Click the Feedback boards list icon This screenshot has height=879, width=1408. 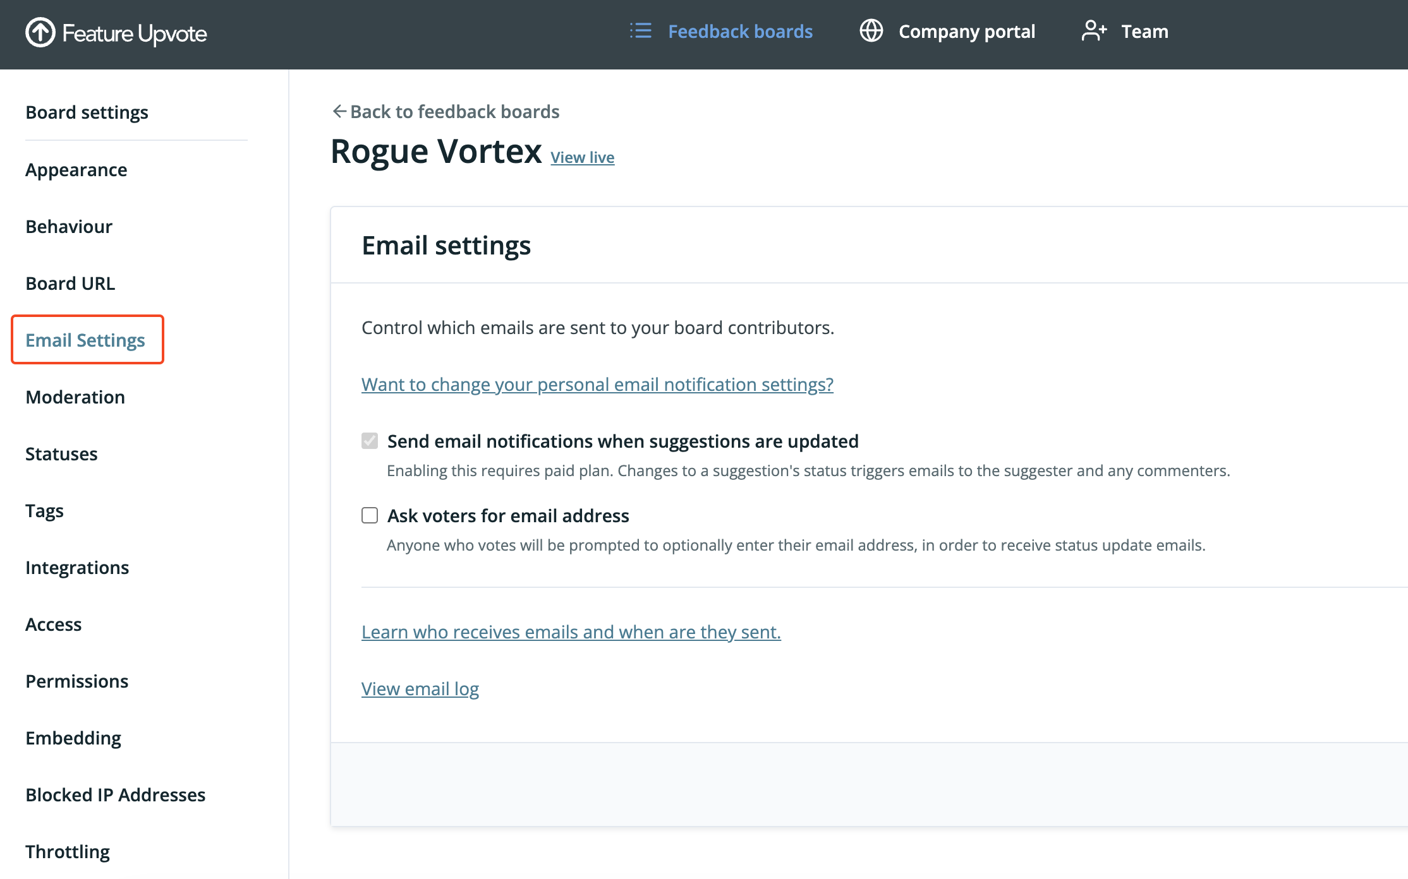640,31
